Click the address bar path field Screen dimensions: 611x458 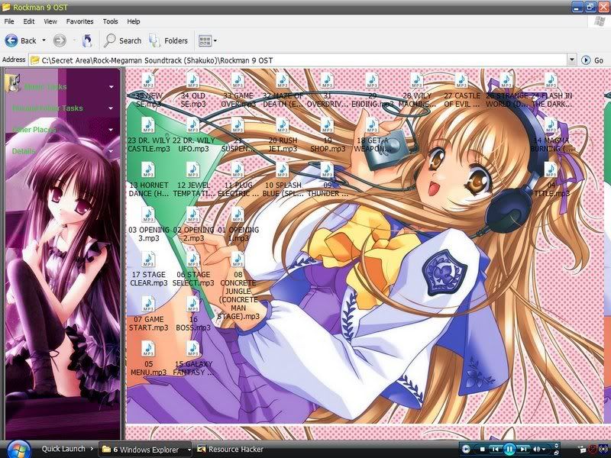(x=299, y=60)
